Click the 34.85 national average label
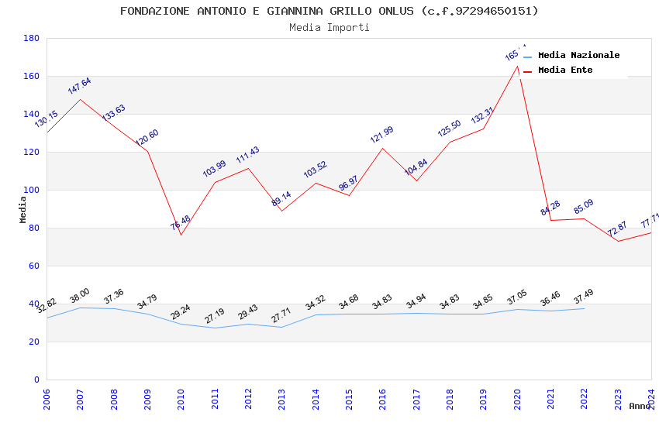Viewport: 659px width, 426px height. [483, 302]
